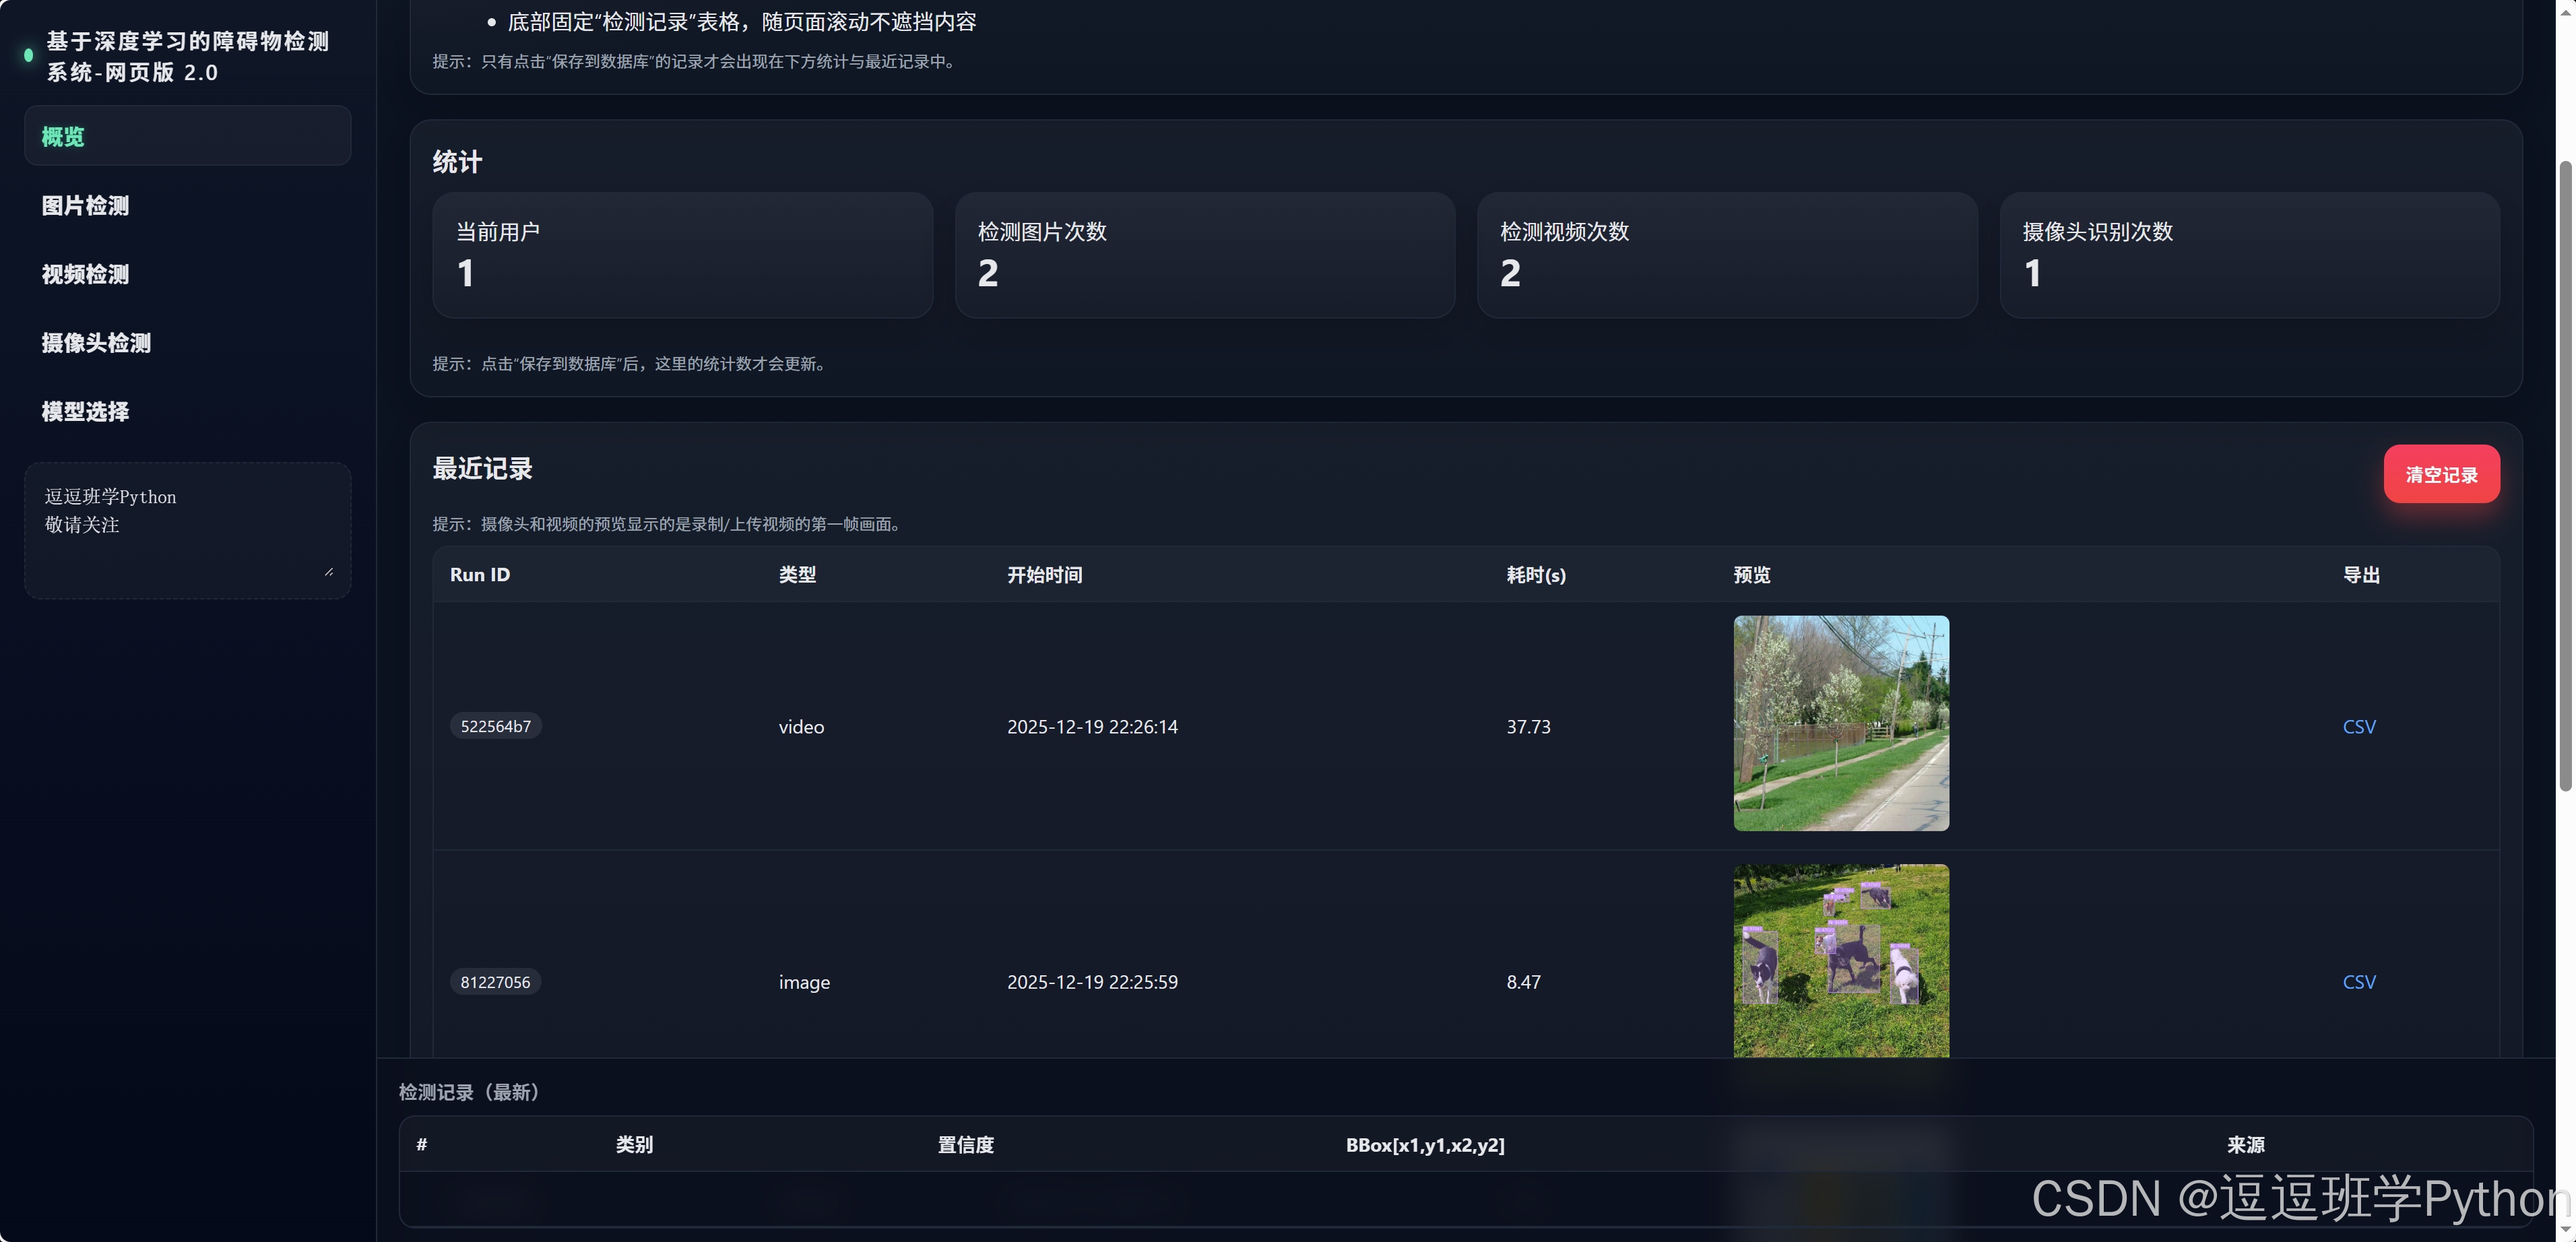Click the 522564b7 run ID badge

495,726
